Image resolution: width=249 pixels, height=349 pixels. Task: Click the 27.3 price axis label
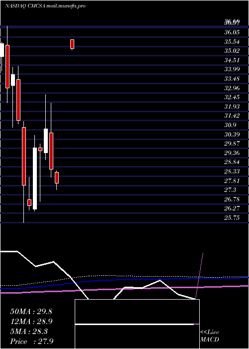pos(230,189)
